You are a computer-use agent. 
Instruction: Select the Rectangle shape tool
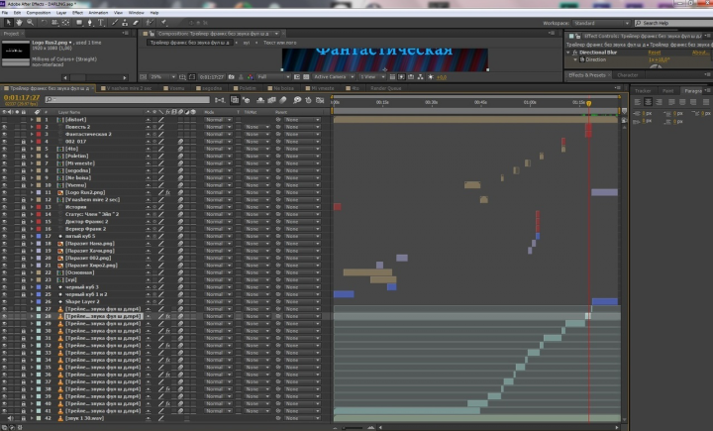[79, 23]
